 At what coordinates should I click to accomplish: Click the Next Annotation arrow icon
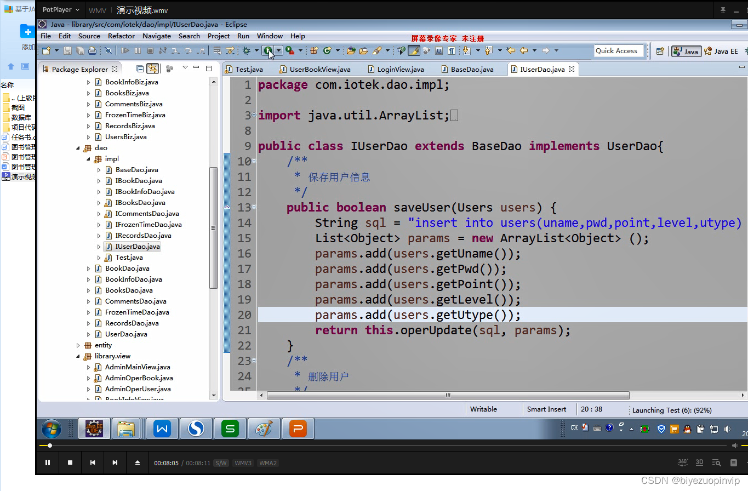coord(466,50)
